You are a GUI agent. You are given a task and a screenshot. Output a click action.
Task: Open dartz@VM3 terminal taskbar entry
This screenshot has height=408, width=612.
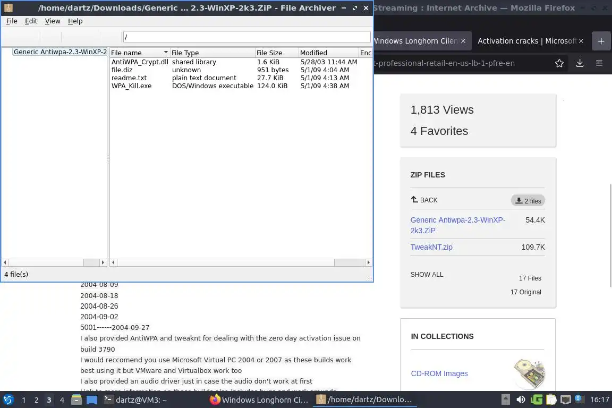pos(135,400)
